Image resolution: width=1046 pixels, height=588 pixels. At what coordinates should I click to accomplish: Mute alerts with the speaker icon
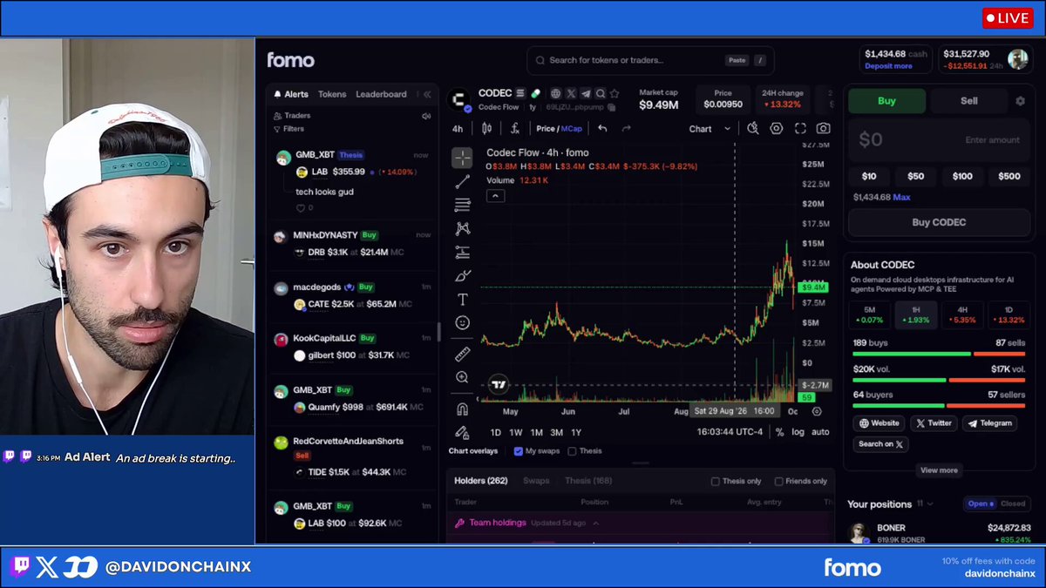(426, 116)
